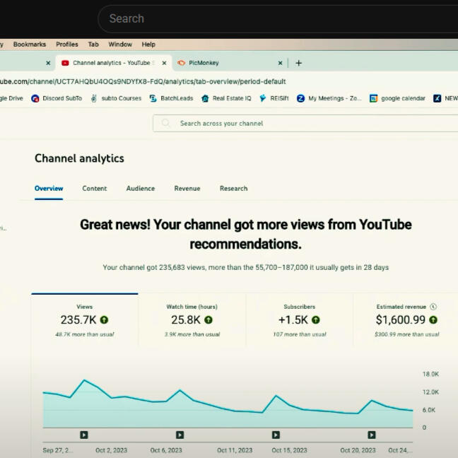This screenshot has height=458, width=458.
Task: Close the Channel analytics browser tab
Action: point(164,63)
